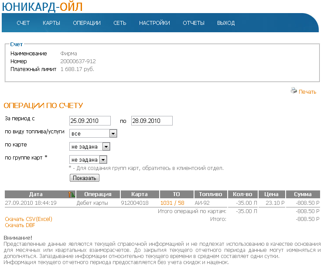
Task: Open the по карте dropdown
Action: [x=90, y=146]
